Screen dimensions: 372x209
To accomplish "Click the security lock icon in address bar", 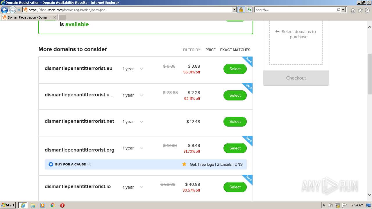I will pos(241,10).
